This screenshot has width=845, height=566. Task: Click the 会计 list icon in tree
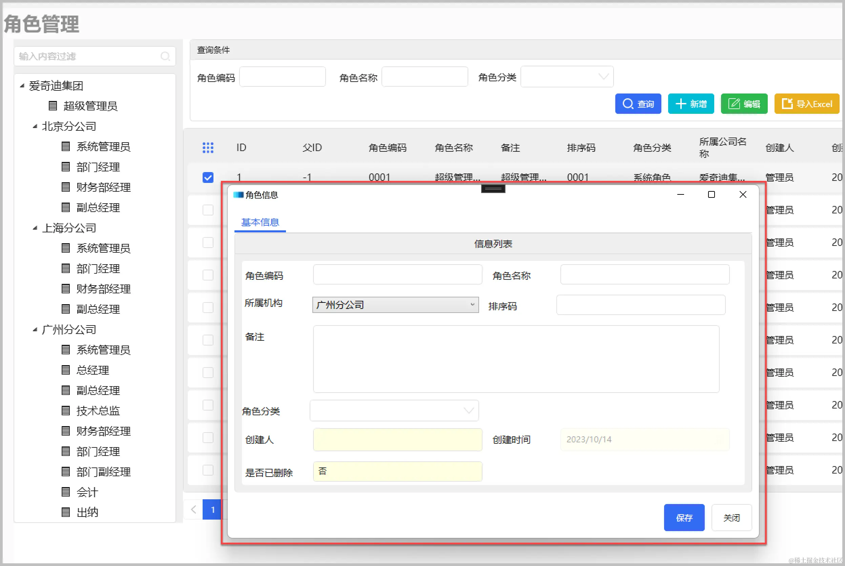(66, 491)
